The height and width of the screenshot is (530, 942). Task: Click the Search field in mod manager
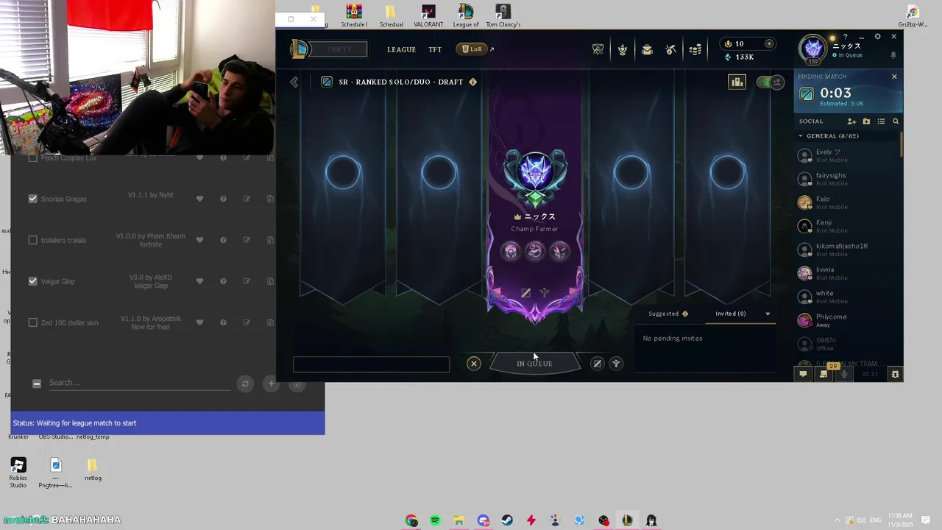click(138, 383)
